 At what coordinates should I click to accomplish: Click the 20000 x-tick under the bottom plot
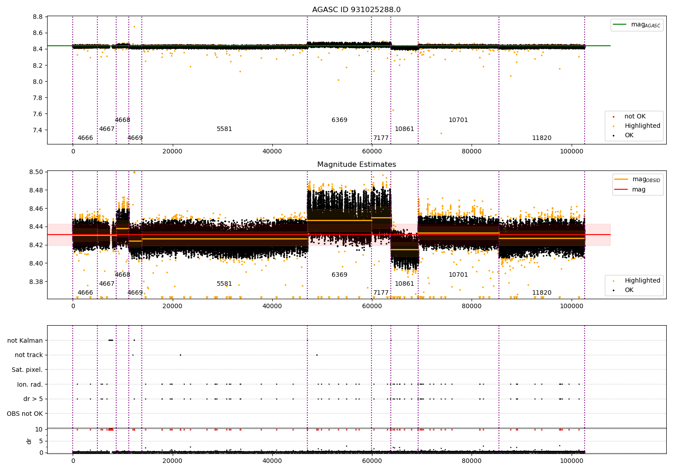172,461
